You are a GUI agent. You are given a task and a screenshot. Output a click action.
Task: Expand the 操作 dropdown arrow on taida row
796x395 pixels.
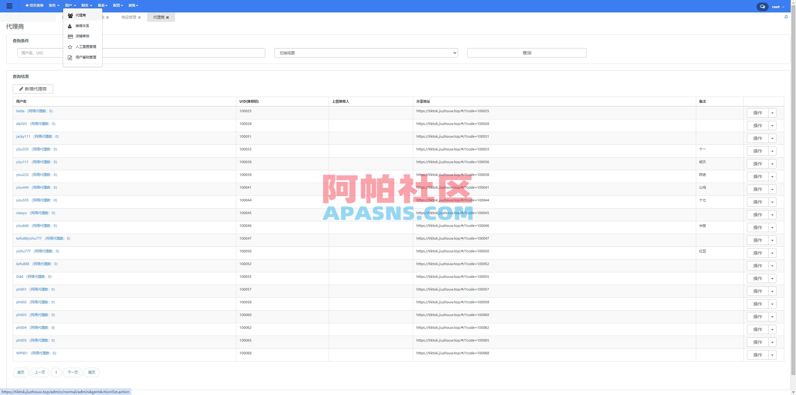772,113
